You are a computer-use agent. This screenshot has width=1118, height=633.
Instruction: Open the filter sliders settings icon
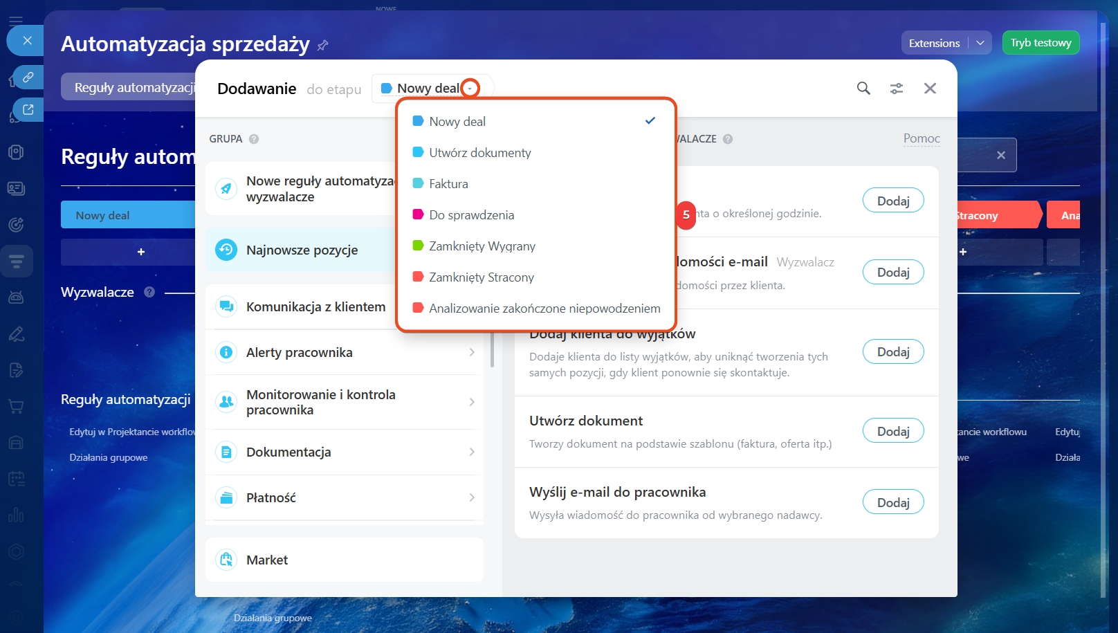pos(896,89)
